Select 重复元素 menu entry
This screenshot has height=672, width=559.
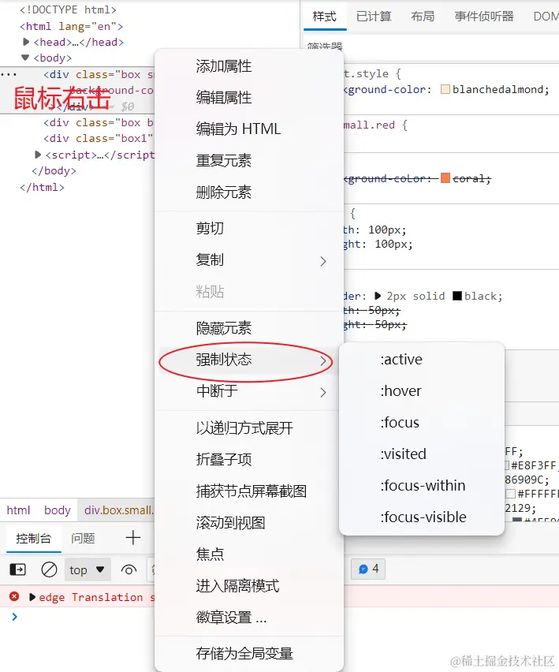coord(224,161)
